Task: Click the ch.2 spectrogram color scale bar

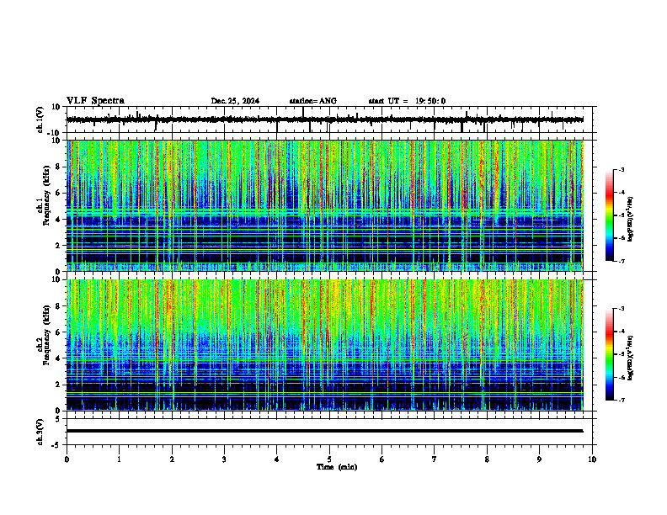Action: [x=610, y=354]
